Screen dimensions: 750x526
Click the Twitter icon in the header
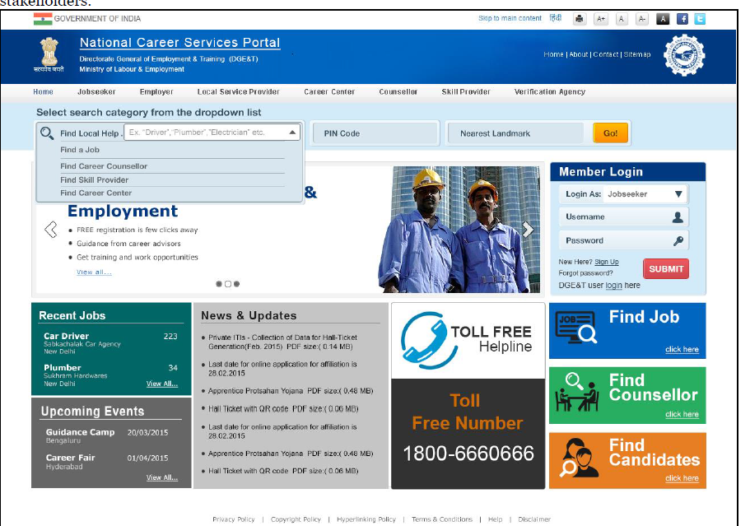tap(699, 18)
